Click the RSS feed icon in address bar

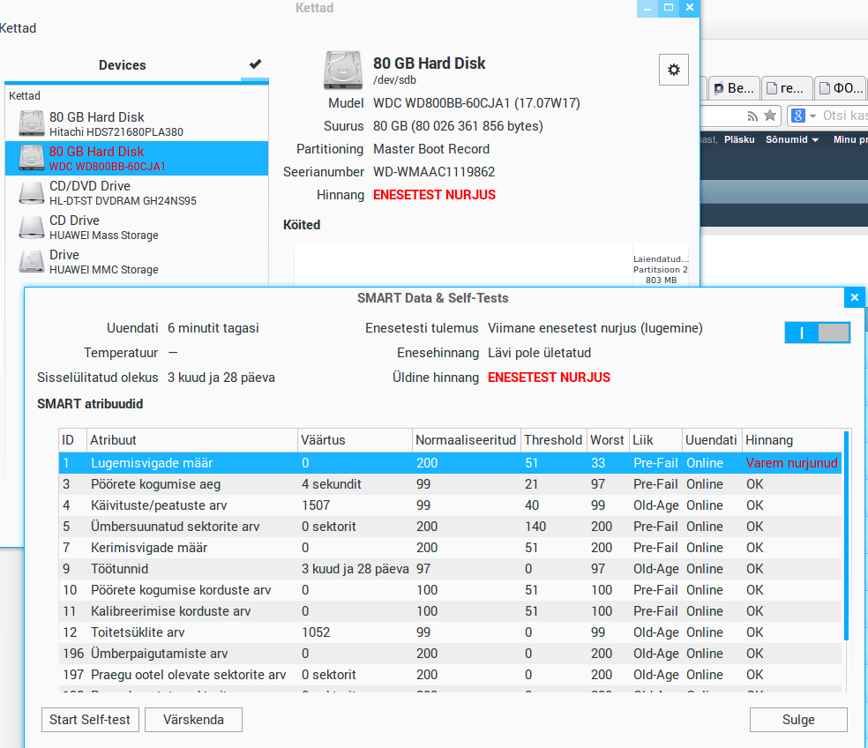click(752, 116)
